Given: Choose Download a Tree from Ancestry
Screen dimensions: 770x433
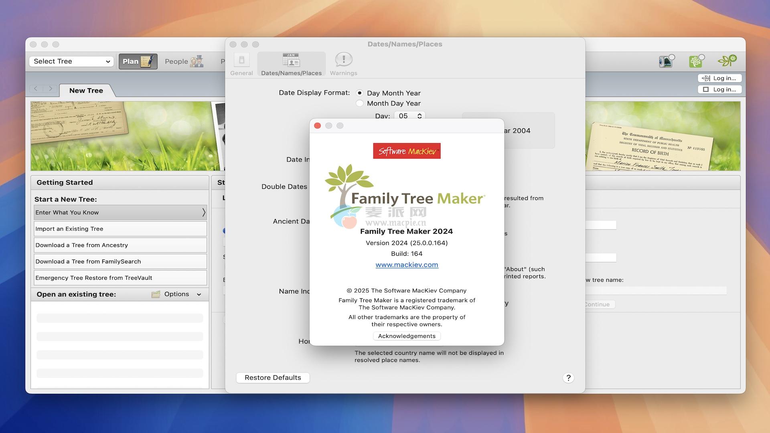Looking at the screenshot, I should coord(120,245).
